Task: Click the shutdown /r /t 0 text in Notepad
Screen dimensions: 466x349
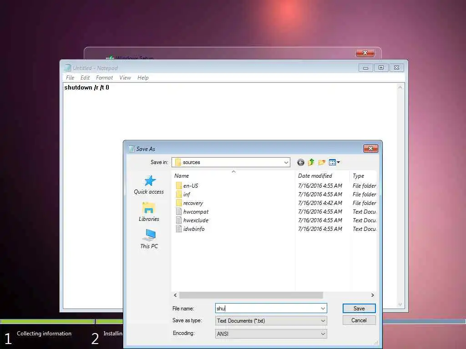Action: pos(87,88)
